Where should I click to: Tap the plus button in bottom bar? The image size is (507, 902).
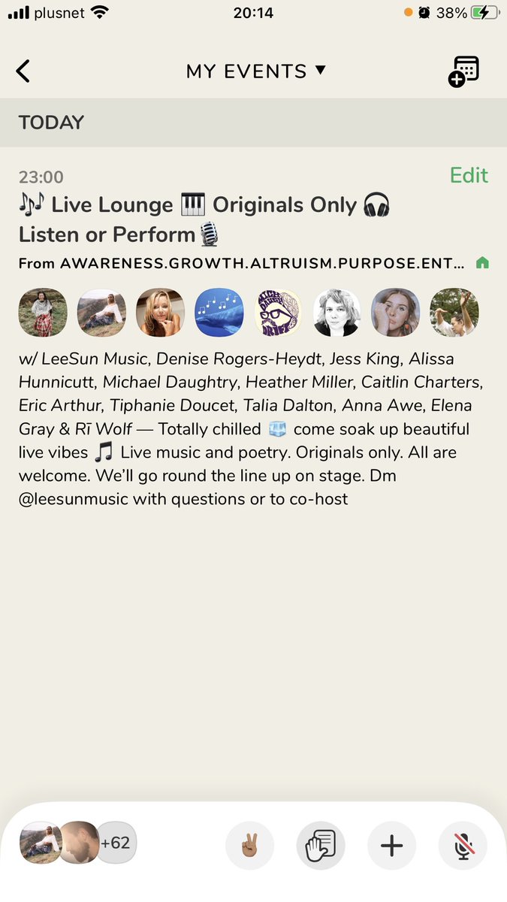(x=391, y=846)
